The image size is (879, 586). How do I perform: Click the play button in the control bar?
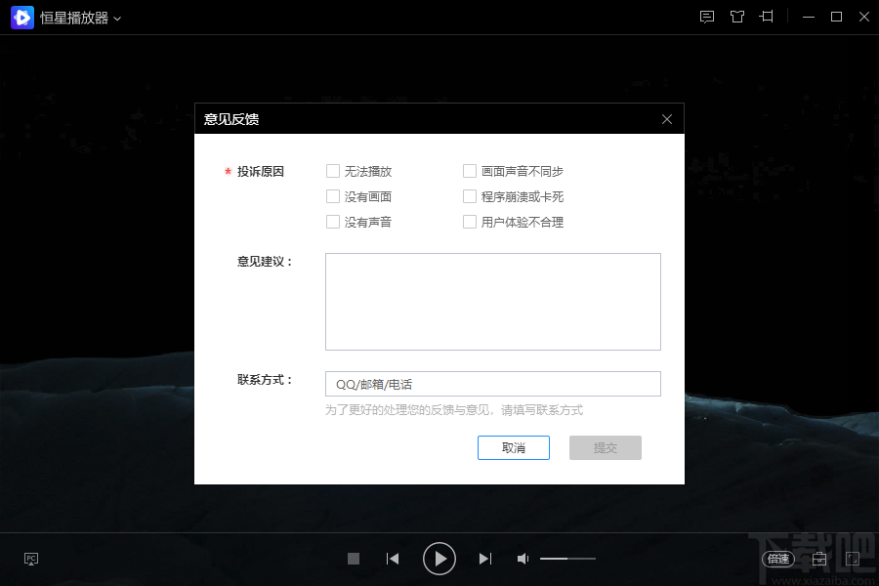pos(439,559)
